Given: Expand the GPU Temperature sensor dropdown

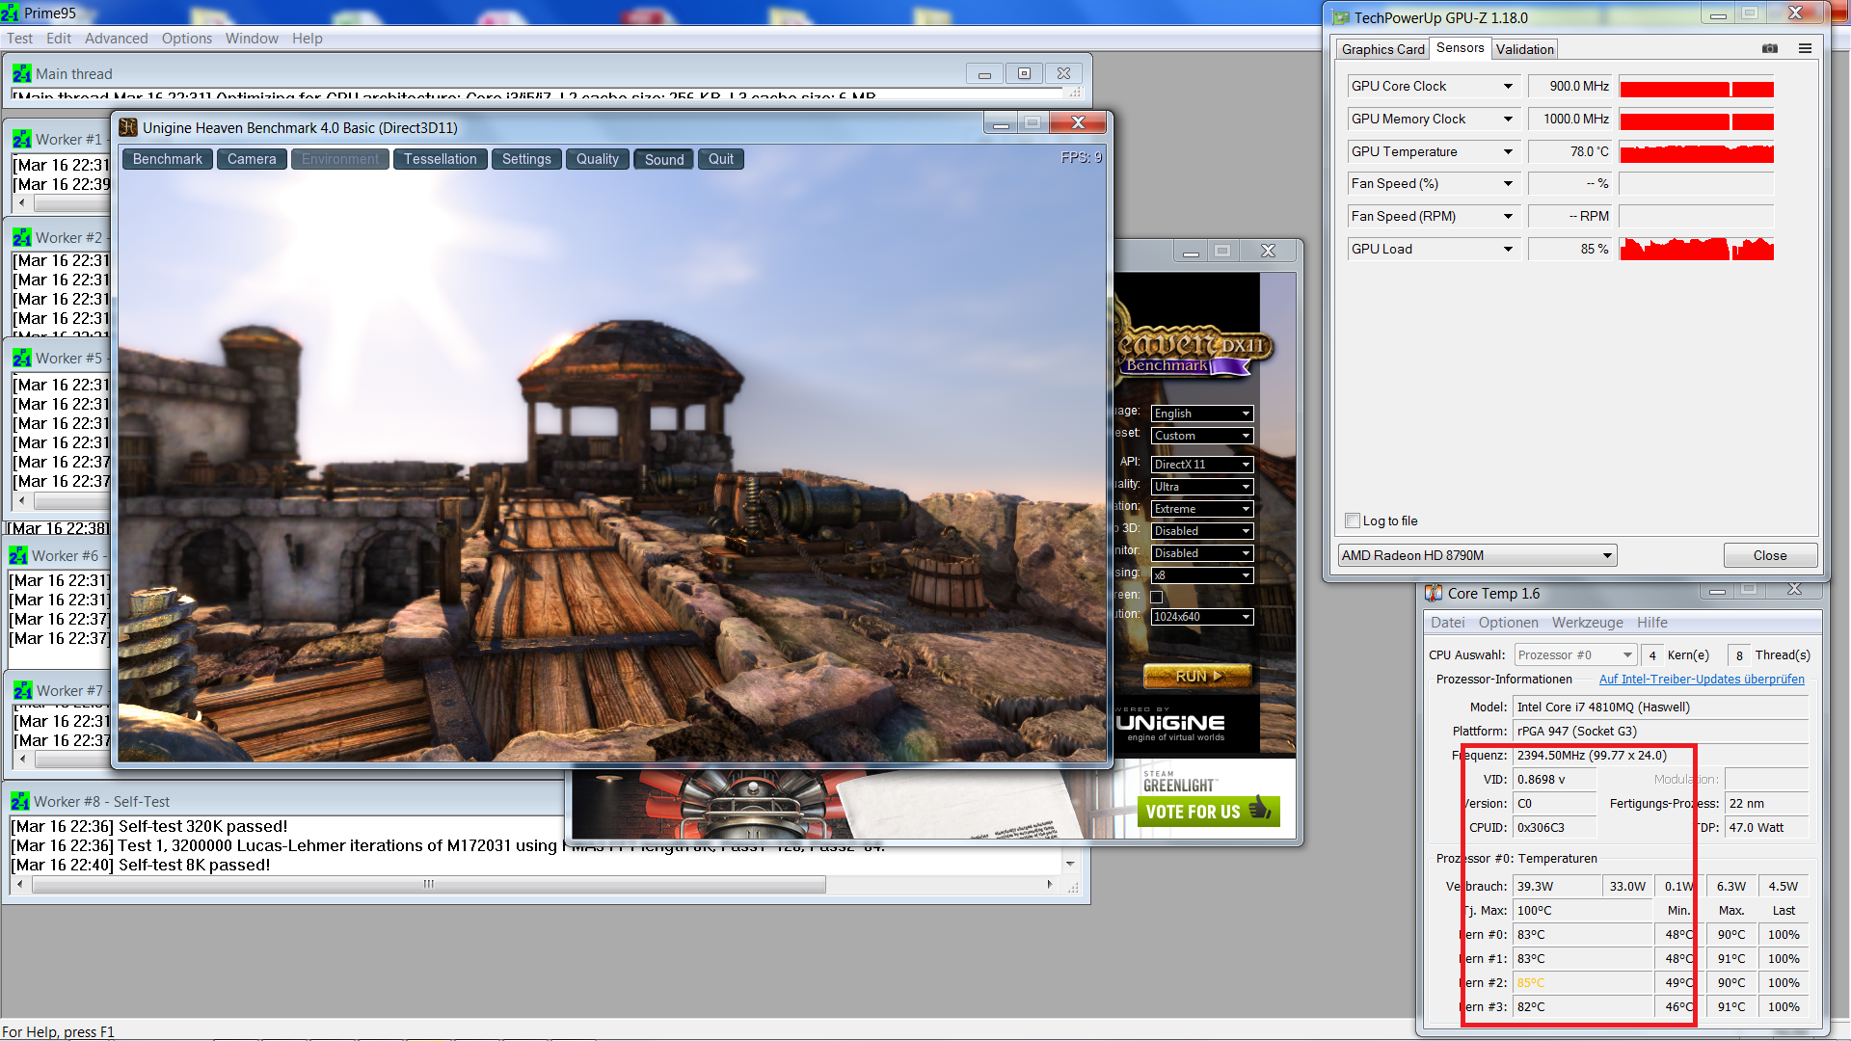Looking at the screenshot, I should point(1508,151).
